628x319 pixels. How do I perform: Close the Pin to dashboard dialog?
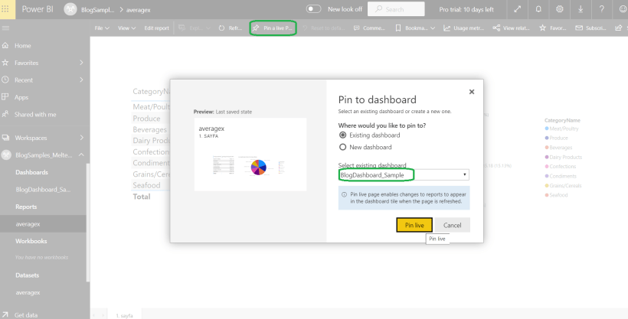pos(472,92)
